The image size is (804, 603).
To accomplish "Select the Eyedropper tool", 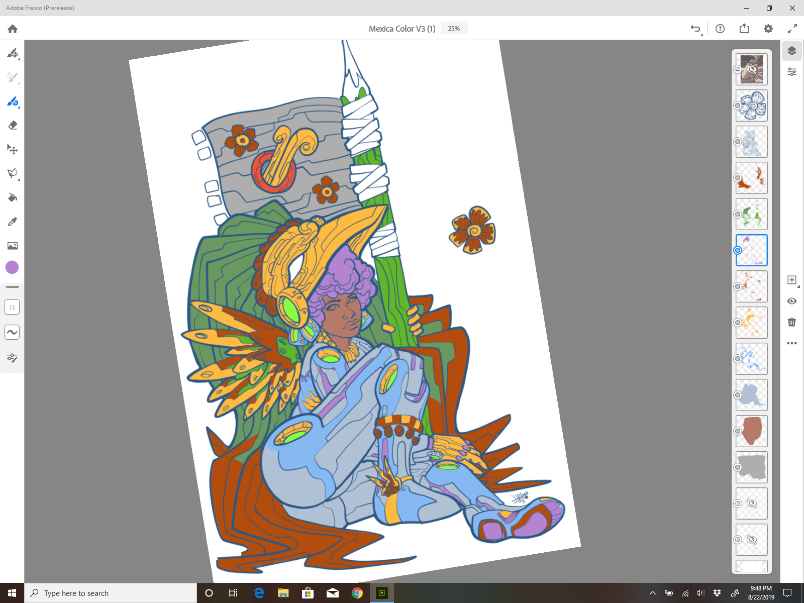I will pyautogui.click(x=13, y=222).
